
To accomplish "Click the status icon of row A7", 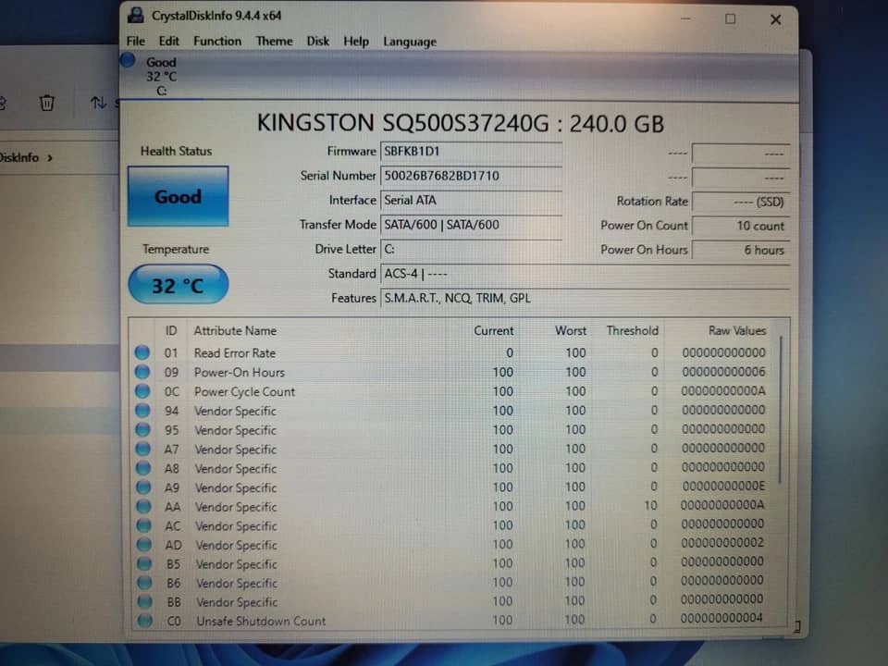I will (x=143, y=449).
